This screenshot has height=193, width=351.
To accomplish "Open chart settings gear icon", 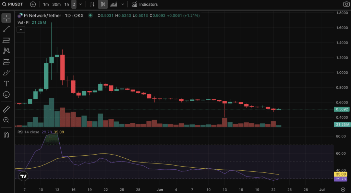I will pos(343,190).
